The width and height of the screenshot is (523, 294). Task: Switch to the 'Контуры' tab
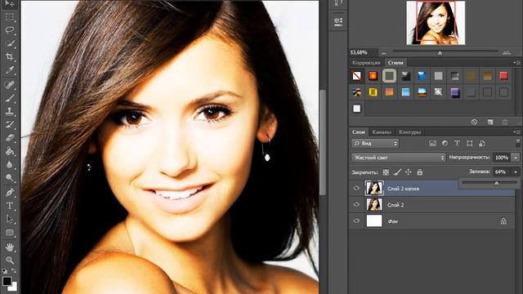click(x=409, y=132)
